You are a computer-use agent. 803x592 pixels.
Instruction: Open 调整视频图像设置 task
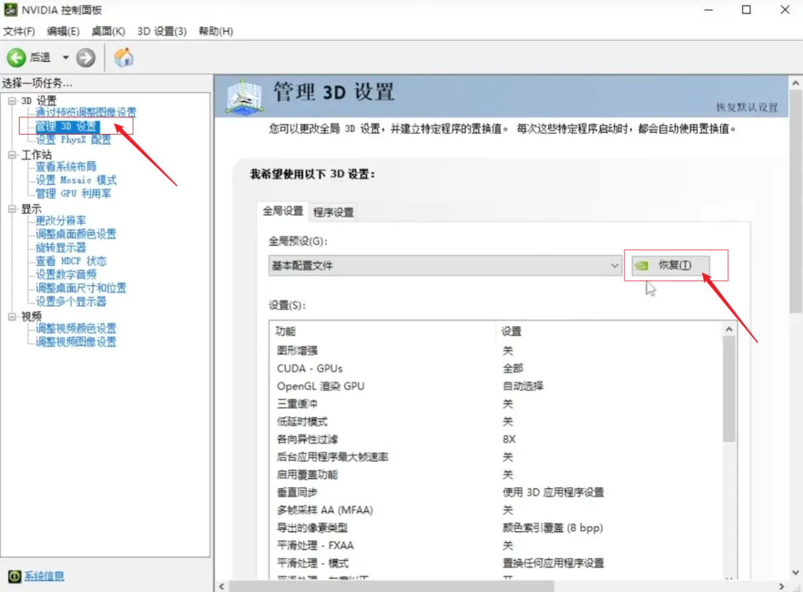click(x=76, y=341)
